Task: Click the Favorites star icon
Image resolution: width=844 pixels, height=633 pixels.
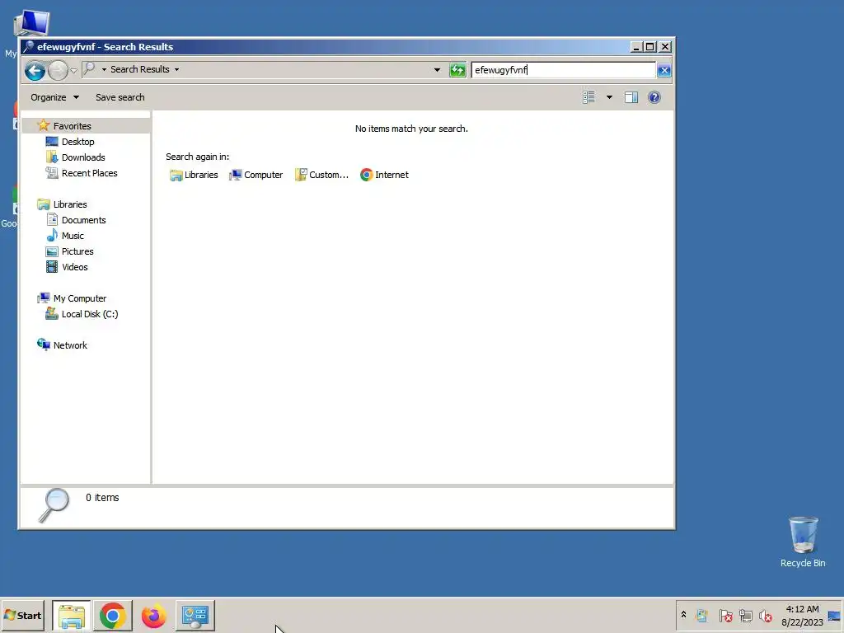Action: 44,126
